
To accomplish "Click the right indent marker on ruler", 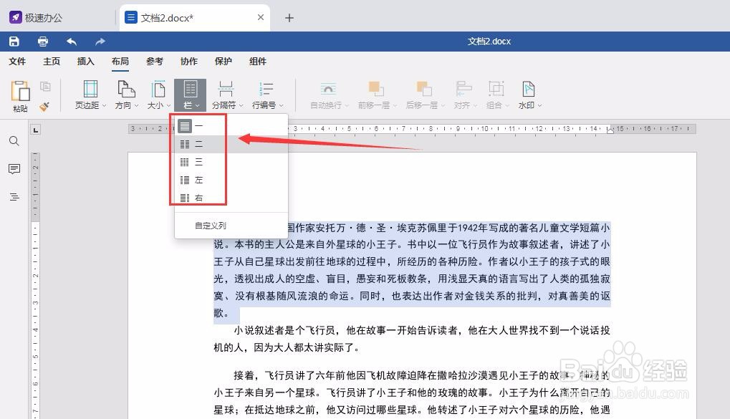I will tap(610, 131).
